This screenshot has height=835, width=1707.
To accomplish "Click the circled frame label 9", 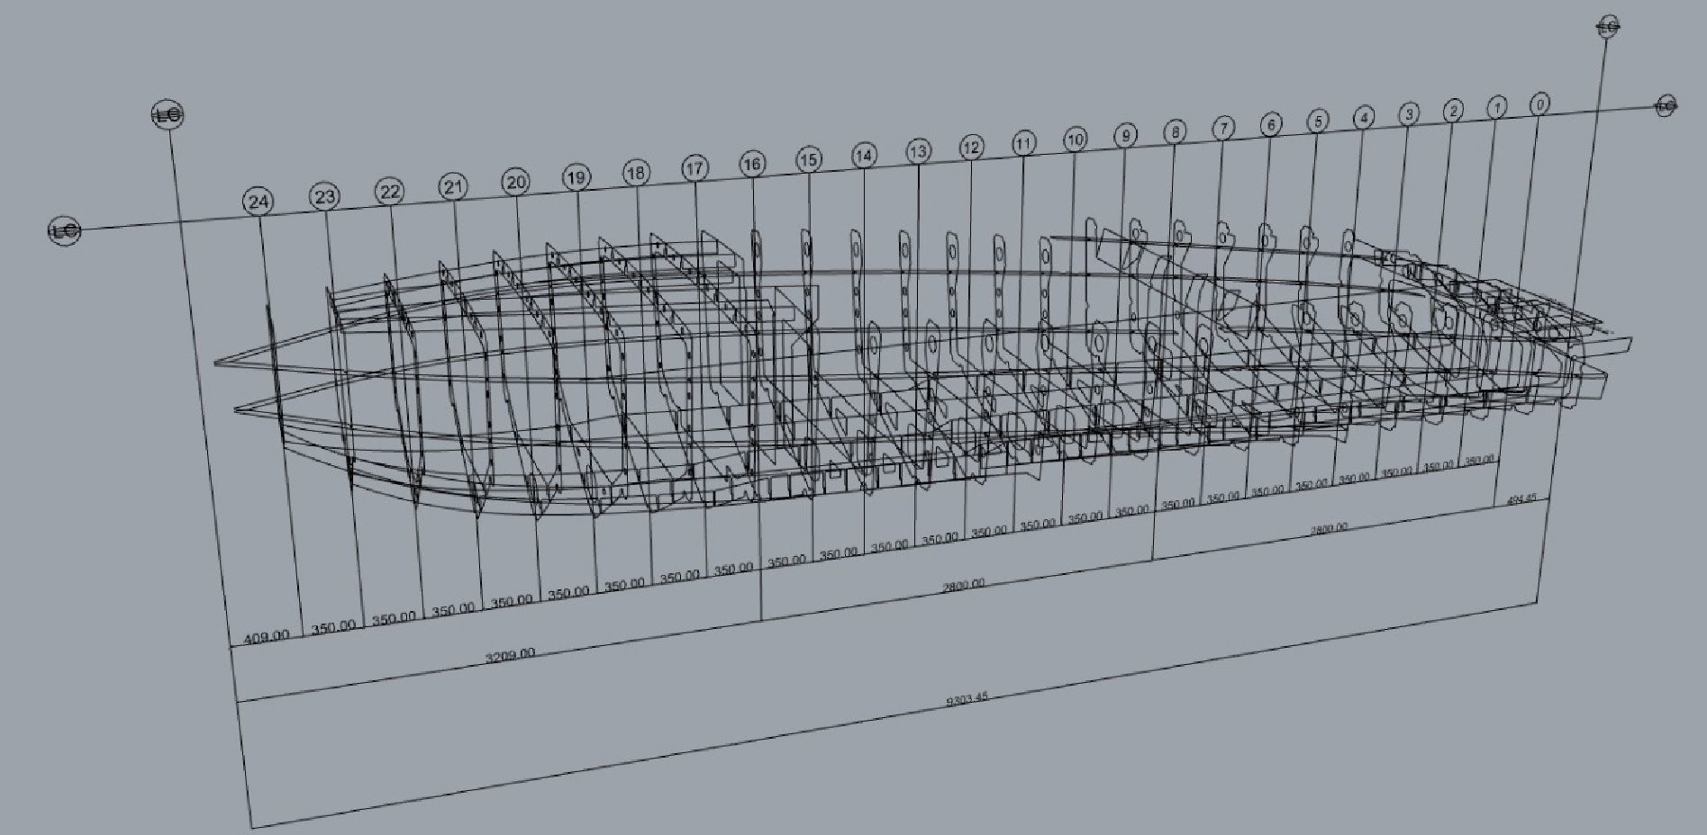I will click(1125, 136).
